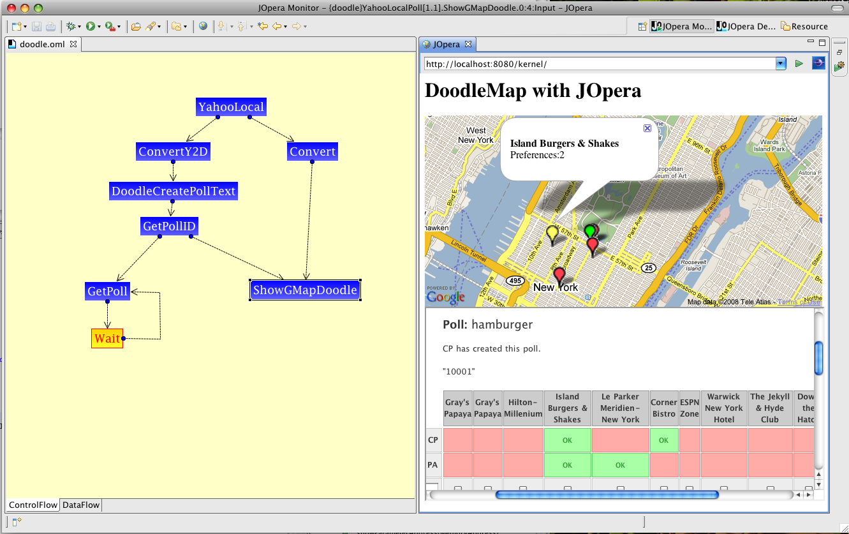Tick checkbox under Corner Bistro column

click(664, 489)
